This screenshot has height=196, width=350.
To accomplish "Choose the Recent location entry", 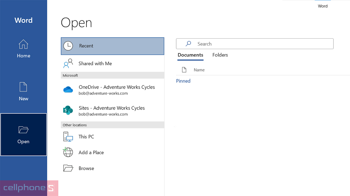I will [x=113, y=46].
